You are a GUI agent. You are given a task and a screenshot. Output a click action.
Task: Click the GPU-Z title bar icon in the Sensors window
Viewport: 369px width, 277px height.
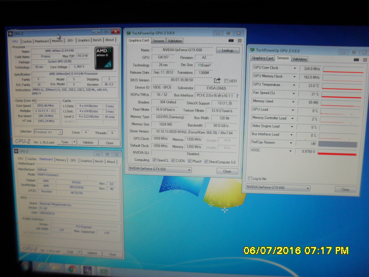(x=252, y=50)
